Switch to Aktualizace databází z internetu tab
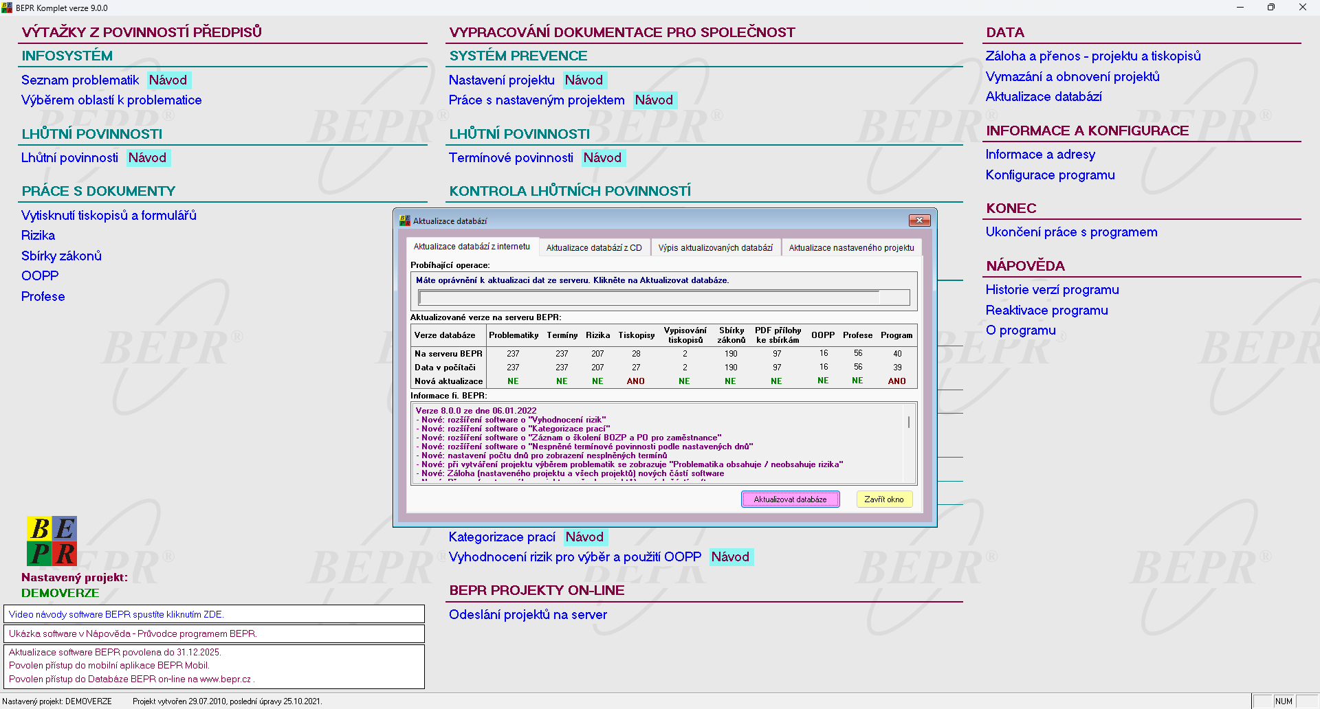This screenshot has width=1320, height=709. click(x=472, y=247)
